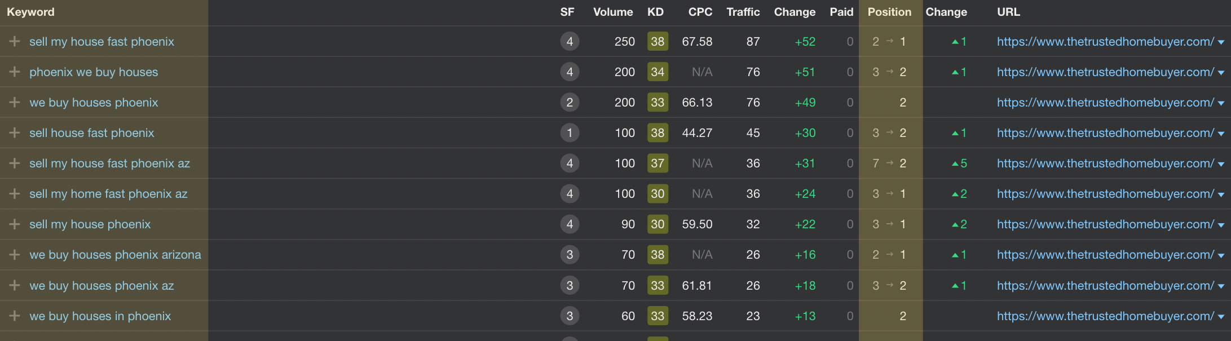Open URL dropdown arrow for 'sell my home fast phoenix az'
Screen dimensions: 1231x341
pyautogui.click(x=1221, y=194)
